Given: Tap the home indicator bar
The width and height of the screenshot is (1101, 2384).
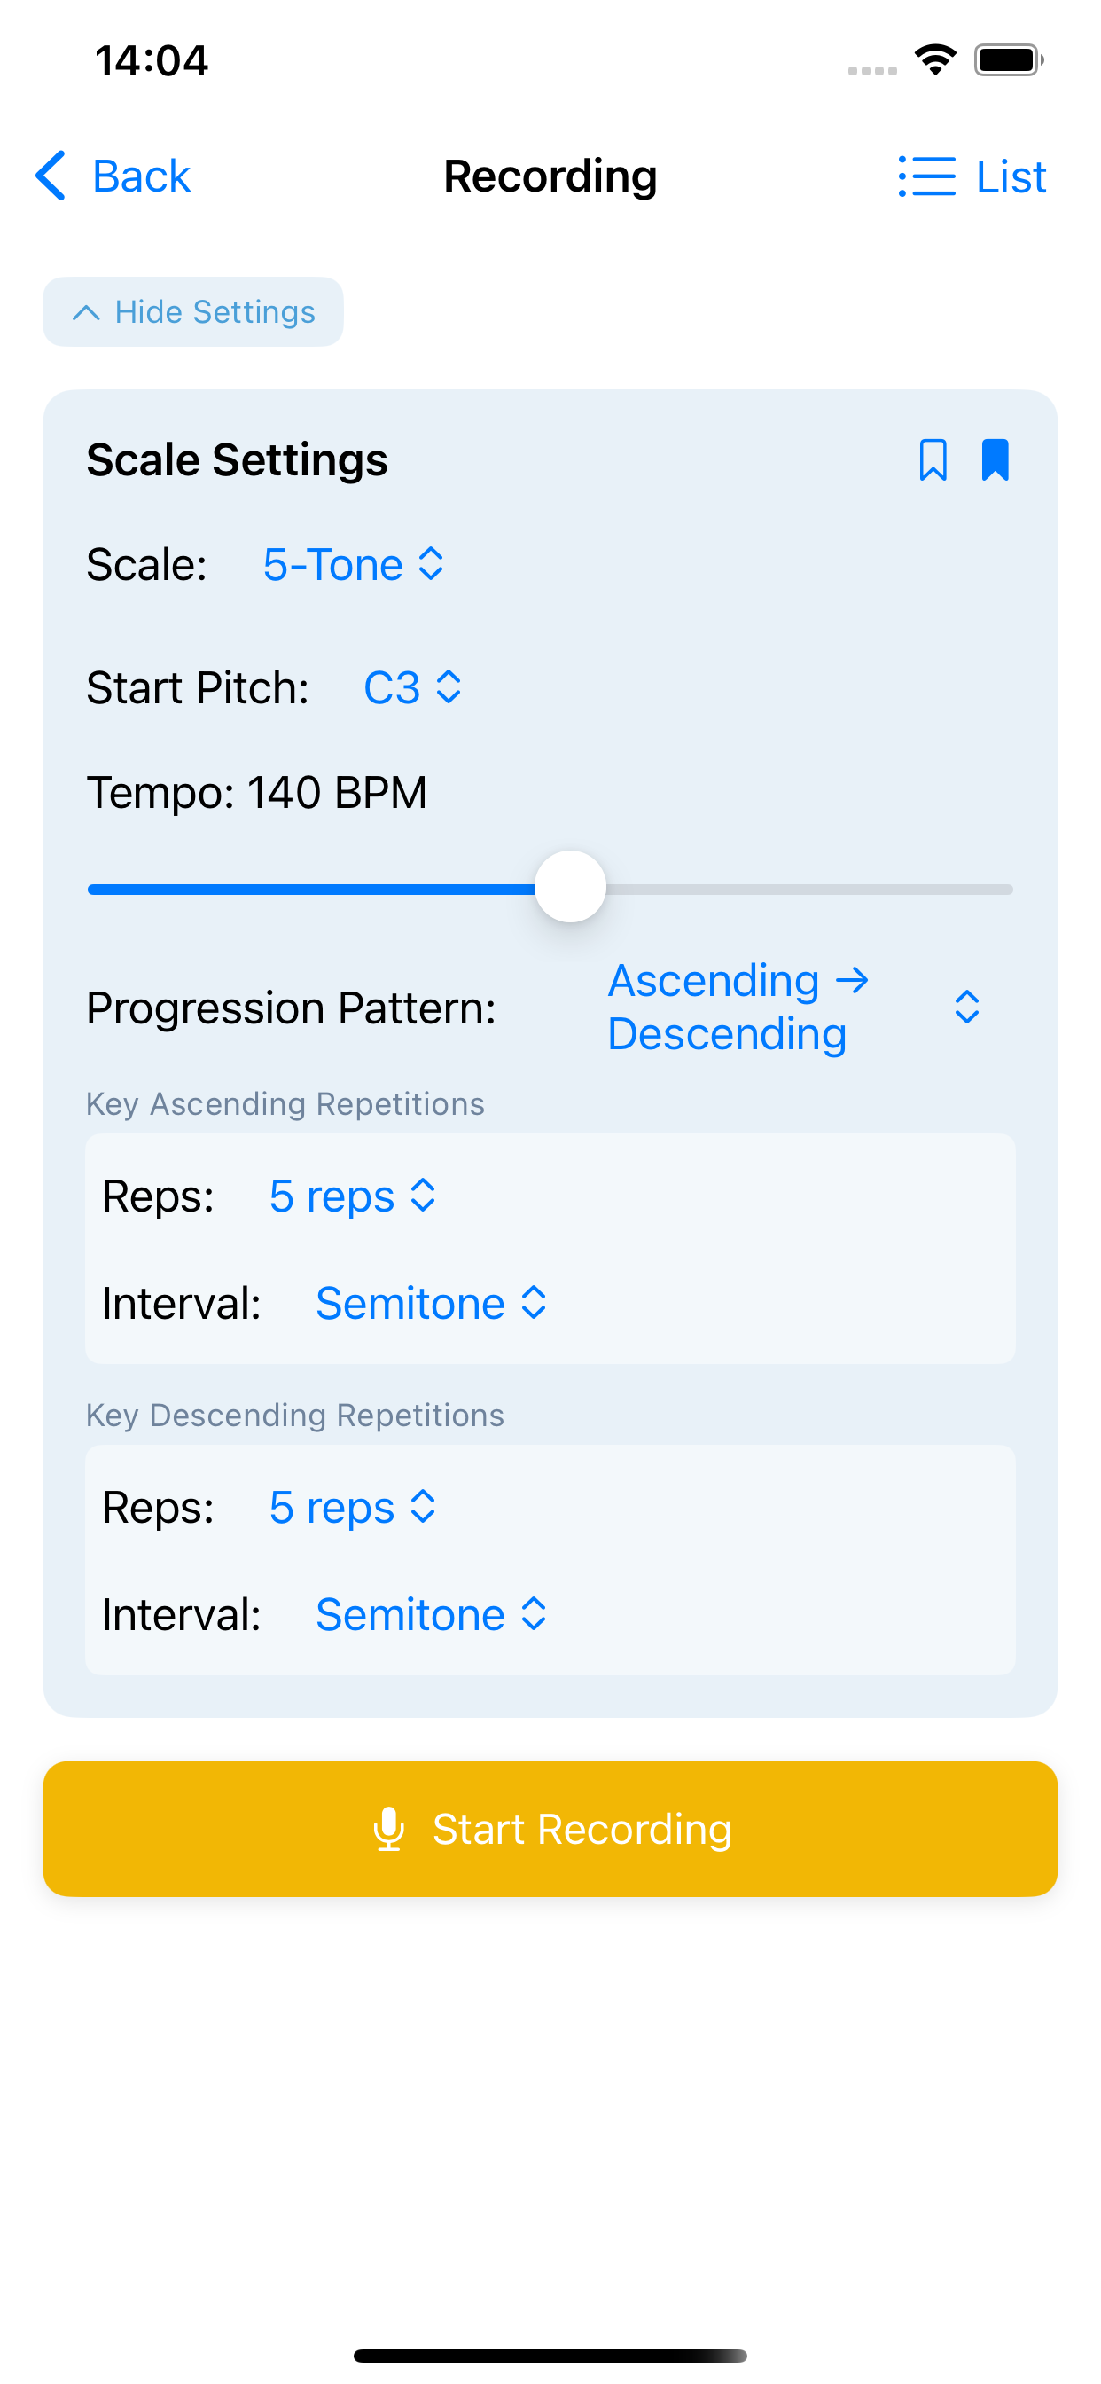Looking at the screenshot, I should (x=550, y=2356).
